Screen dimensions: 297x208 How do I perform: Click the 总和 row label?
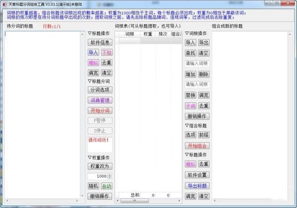(135, 195)
